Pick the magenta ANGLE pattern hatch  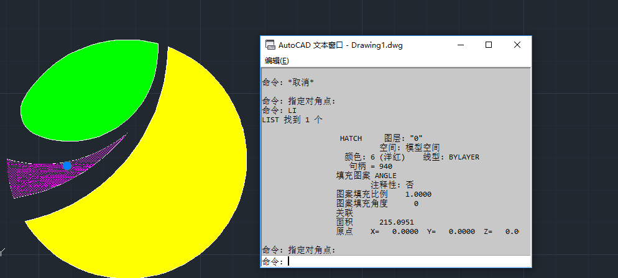point(37,177)
